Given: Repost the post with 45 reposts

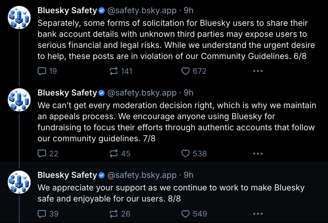Looking at the screenshot, I should (120, 154).
